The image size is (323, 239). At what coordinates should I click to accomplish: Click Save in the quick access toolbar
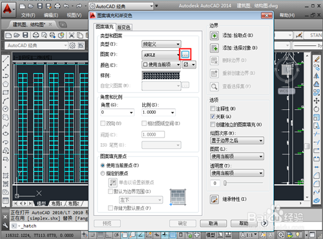[x=40, y=6]
